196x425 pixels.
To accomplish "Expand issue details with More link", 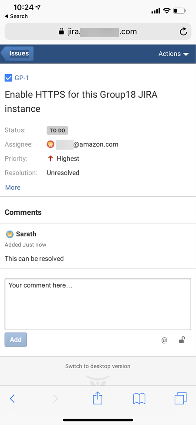I will click(13, 187).
